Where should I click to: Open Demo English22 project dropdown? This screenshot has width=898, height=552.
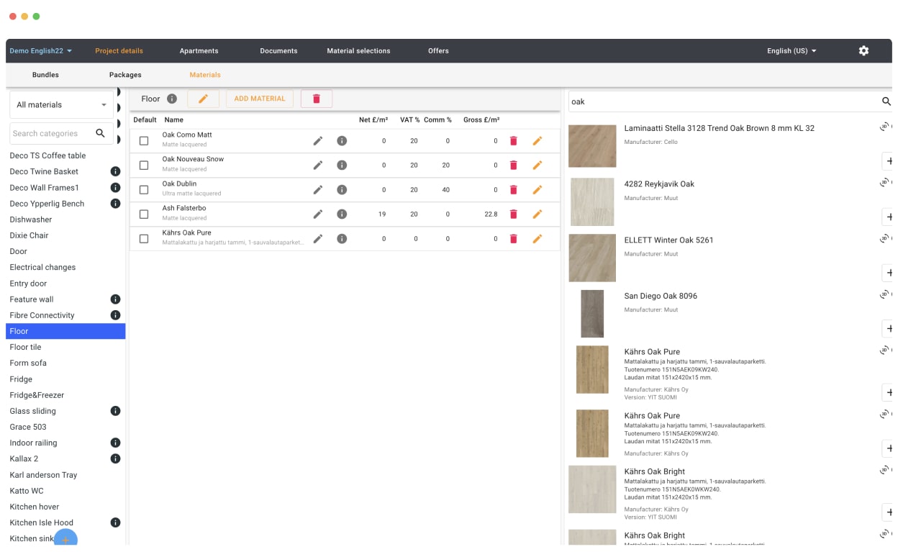(x=41, y=51)
